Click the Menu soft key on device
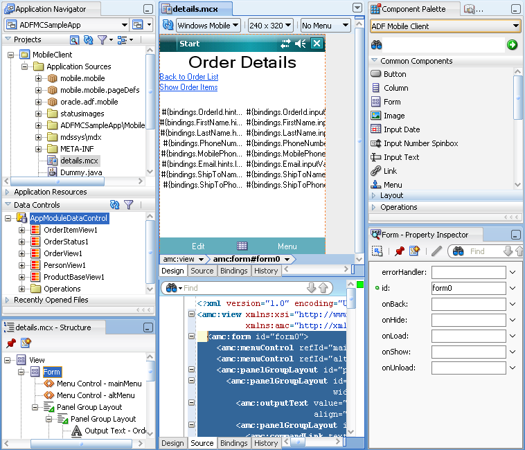This screenshot has width=525, height=450. (287, 246)
